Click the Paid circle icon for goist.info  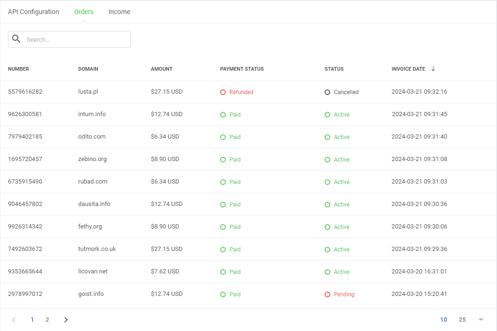click(x=223, y=294)
